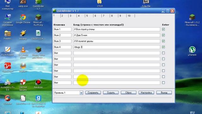Check the Enter box in the last bind row
The width and height of the screenshot is (202, 114).
(x=163, y=83)
